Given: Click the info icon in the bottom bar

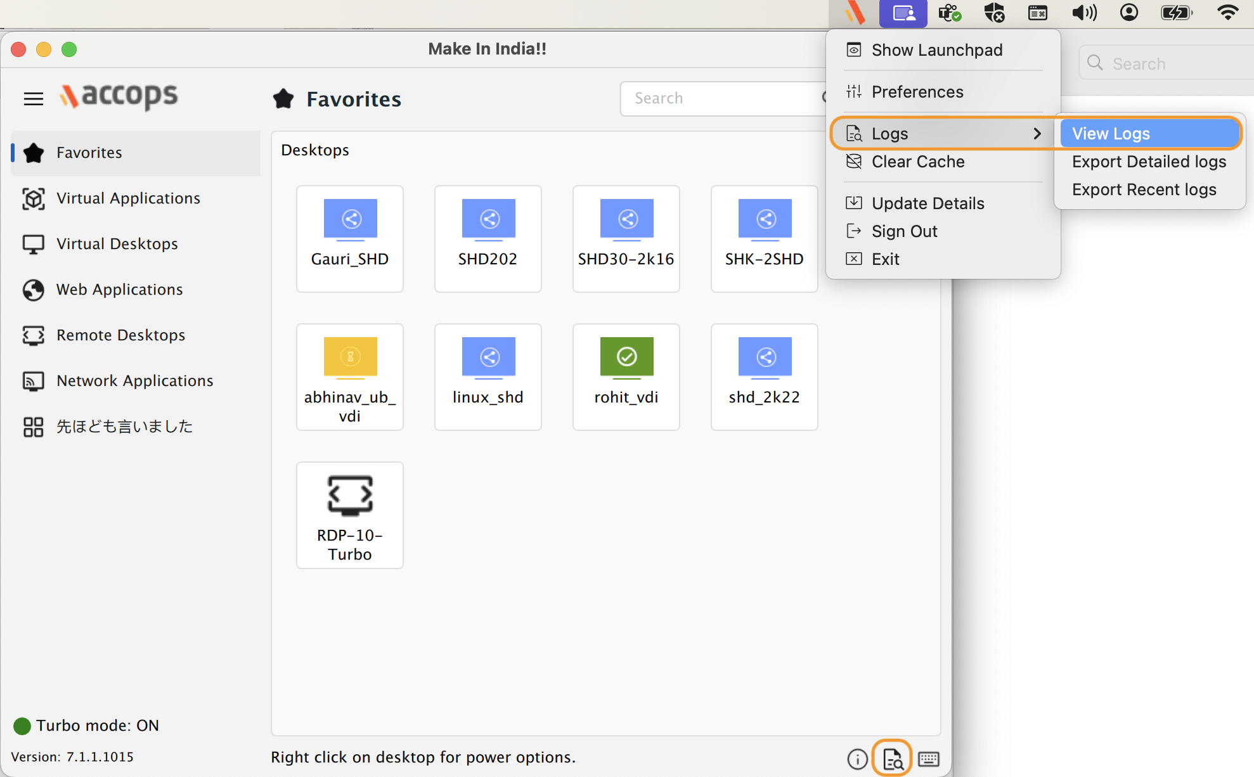Looking at the screenshot, I should click(857, 759).
